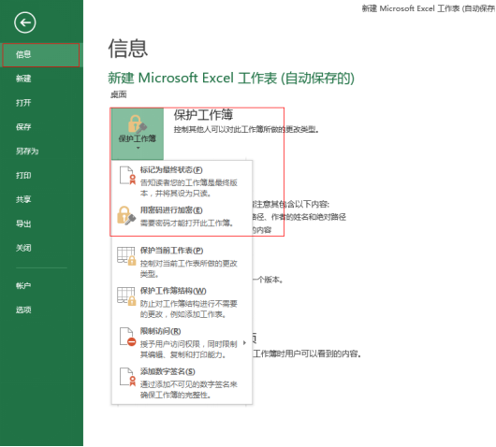Click the 信息 page heading
496x447 pixels.
tap(128, 49)
